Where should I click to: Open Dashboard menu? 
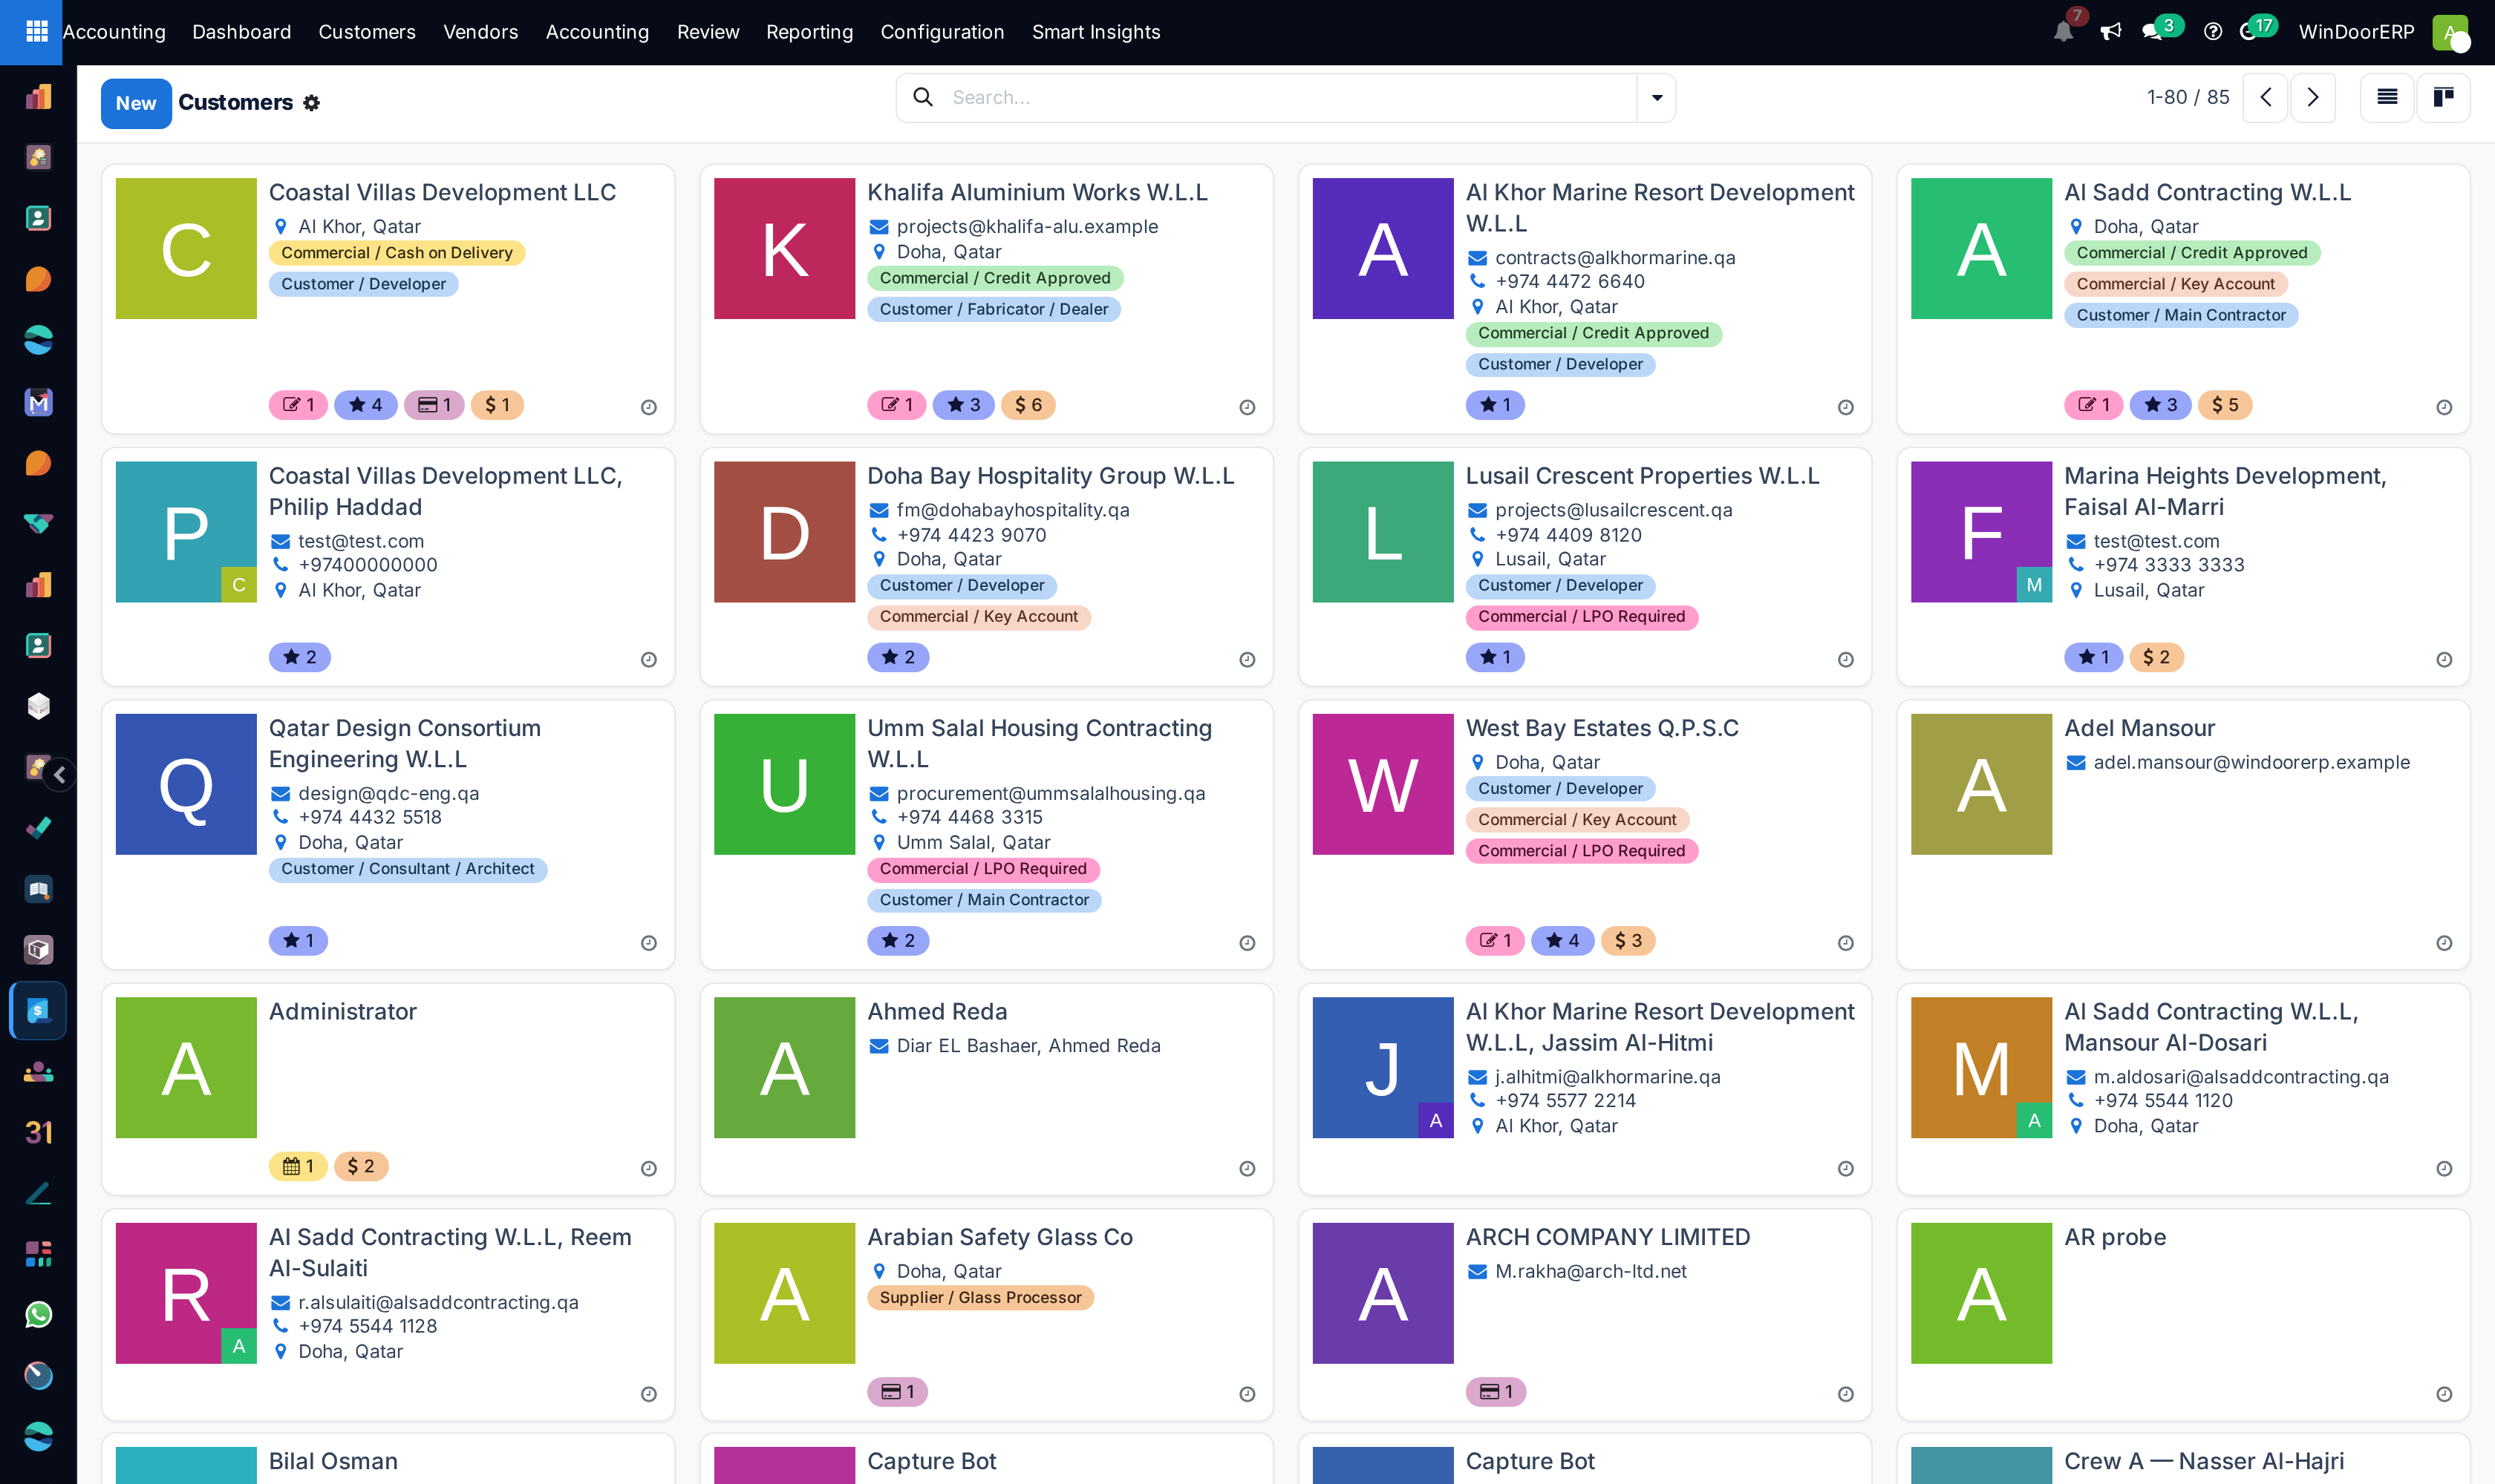tap(241, 32)
